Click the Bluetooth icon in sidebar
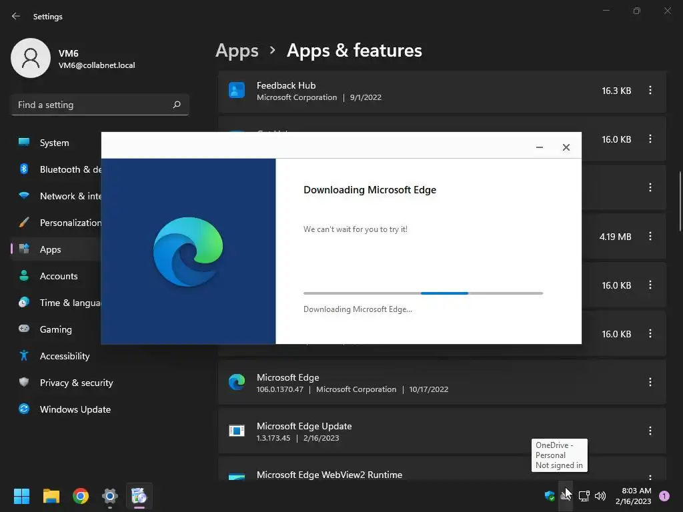 (24, 169)
